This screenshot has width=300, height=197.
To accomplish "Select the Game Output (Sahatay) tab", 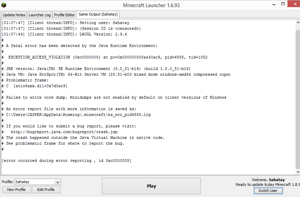I will pyautogui.click(x=98, y=14).
